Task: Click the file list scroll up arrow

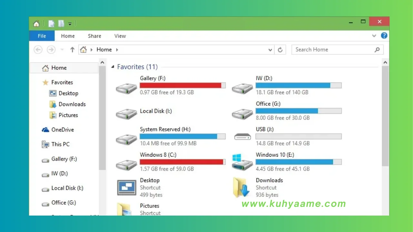Action: (385, 63)
